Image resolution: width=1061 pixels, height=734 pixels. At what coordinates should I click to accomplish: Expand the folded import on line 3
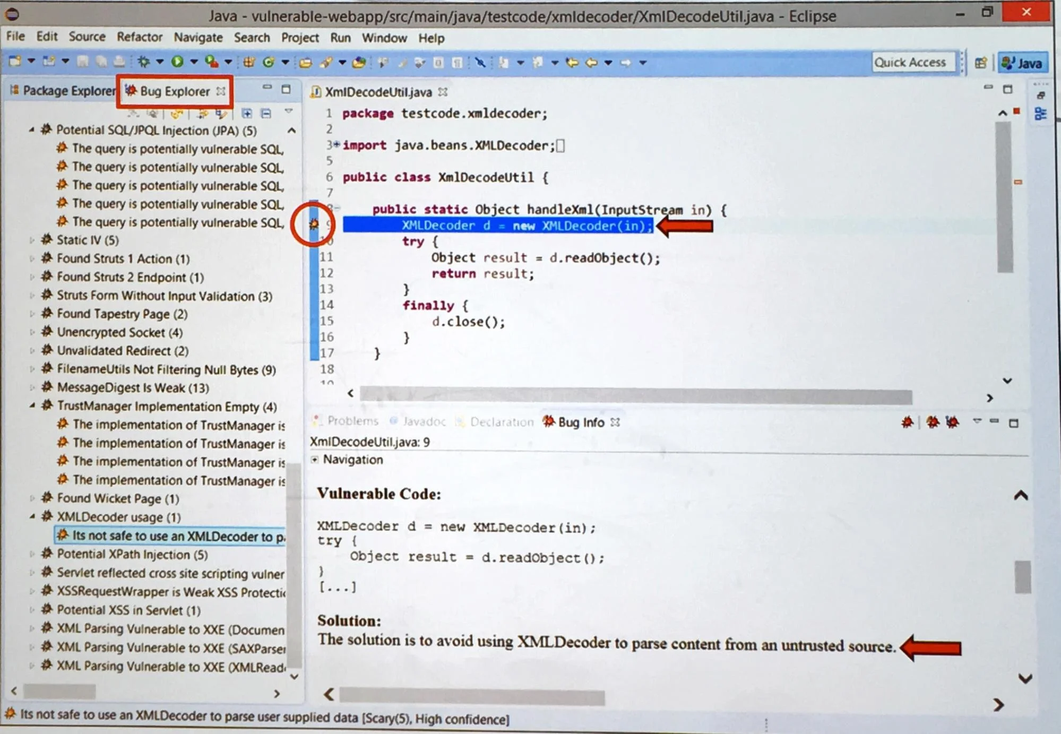coord(337,144)
